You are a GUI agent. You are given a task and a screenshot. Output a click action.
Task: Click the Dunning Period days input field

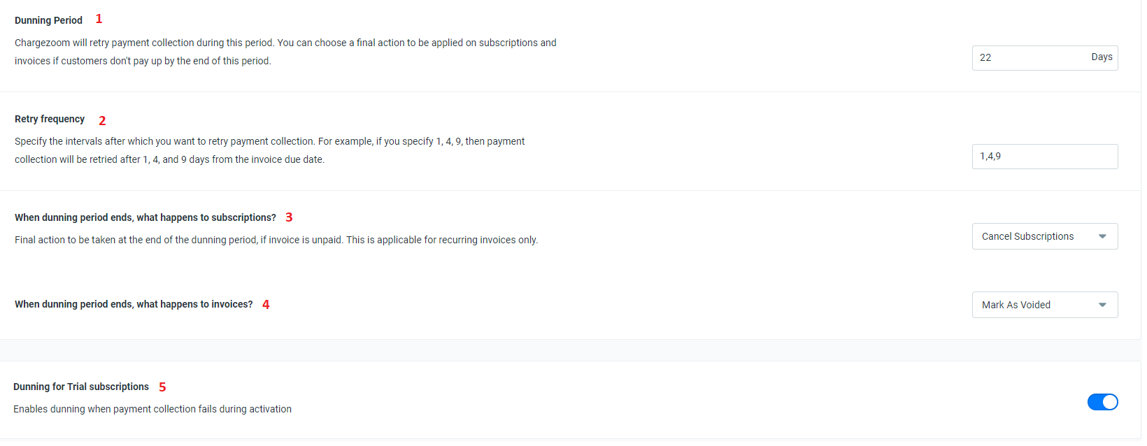point(1045,58)
